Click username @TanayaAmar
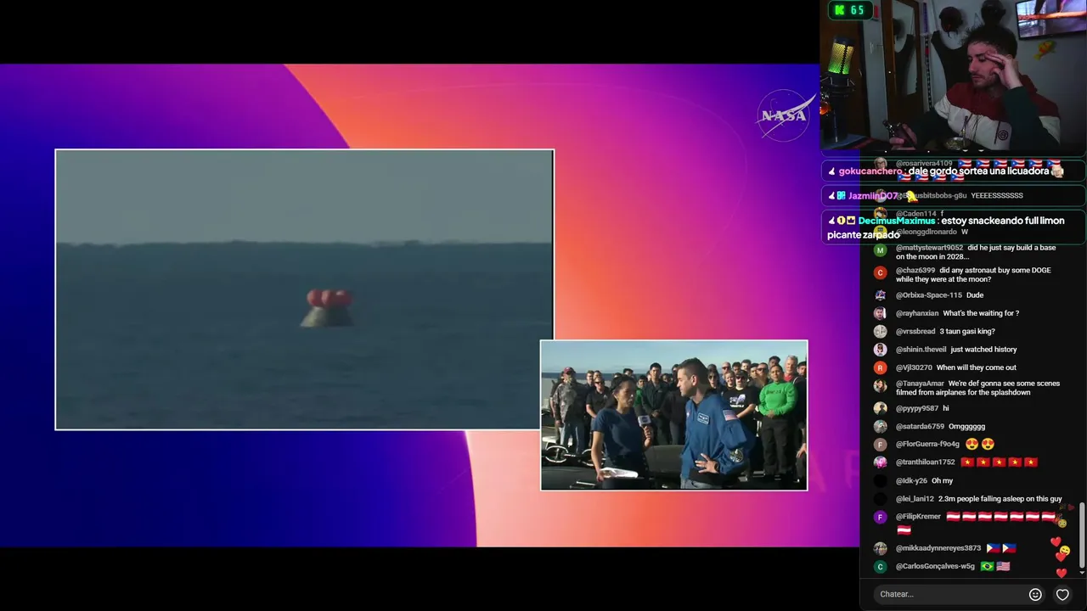The height and width of the screenshot is (611, 1087). (x=920, y=384)
